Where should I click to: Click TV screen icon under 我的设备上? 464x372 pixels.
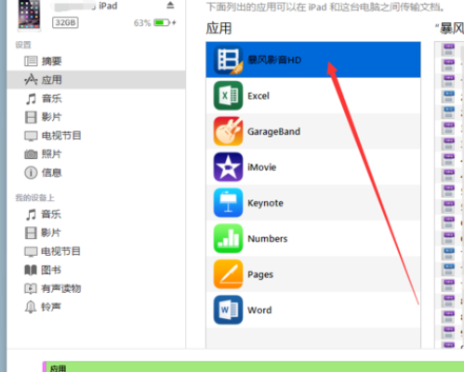(x=31, y=251)
